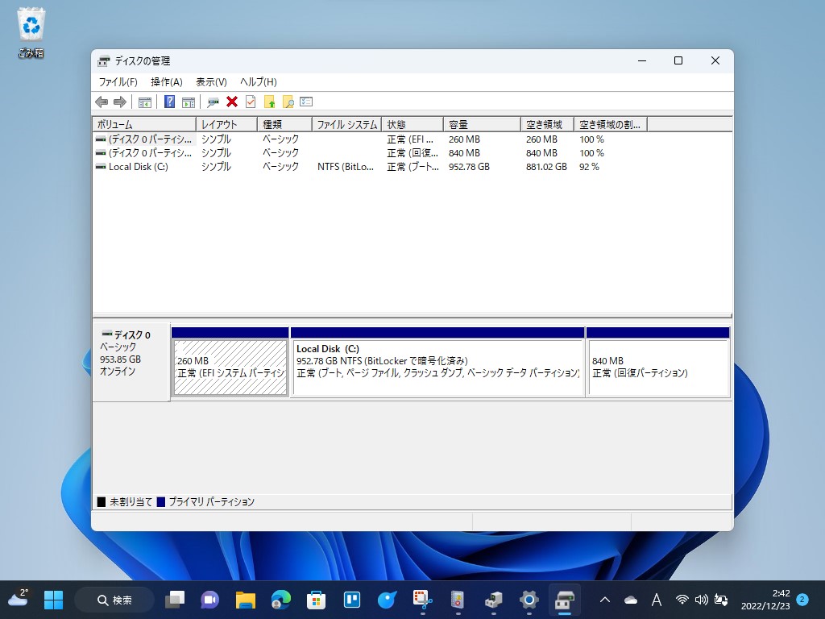Click the OneDrive cloud icon in the tray
Image resolution: width=825 pixels, height=619 pixels.
631,600
